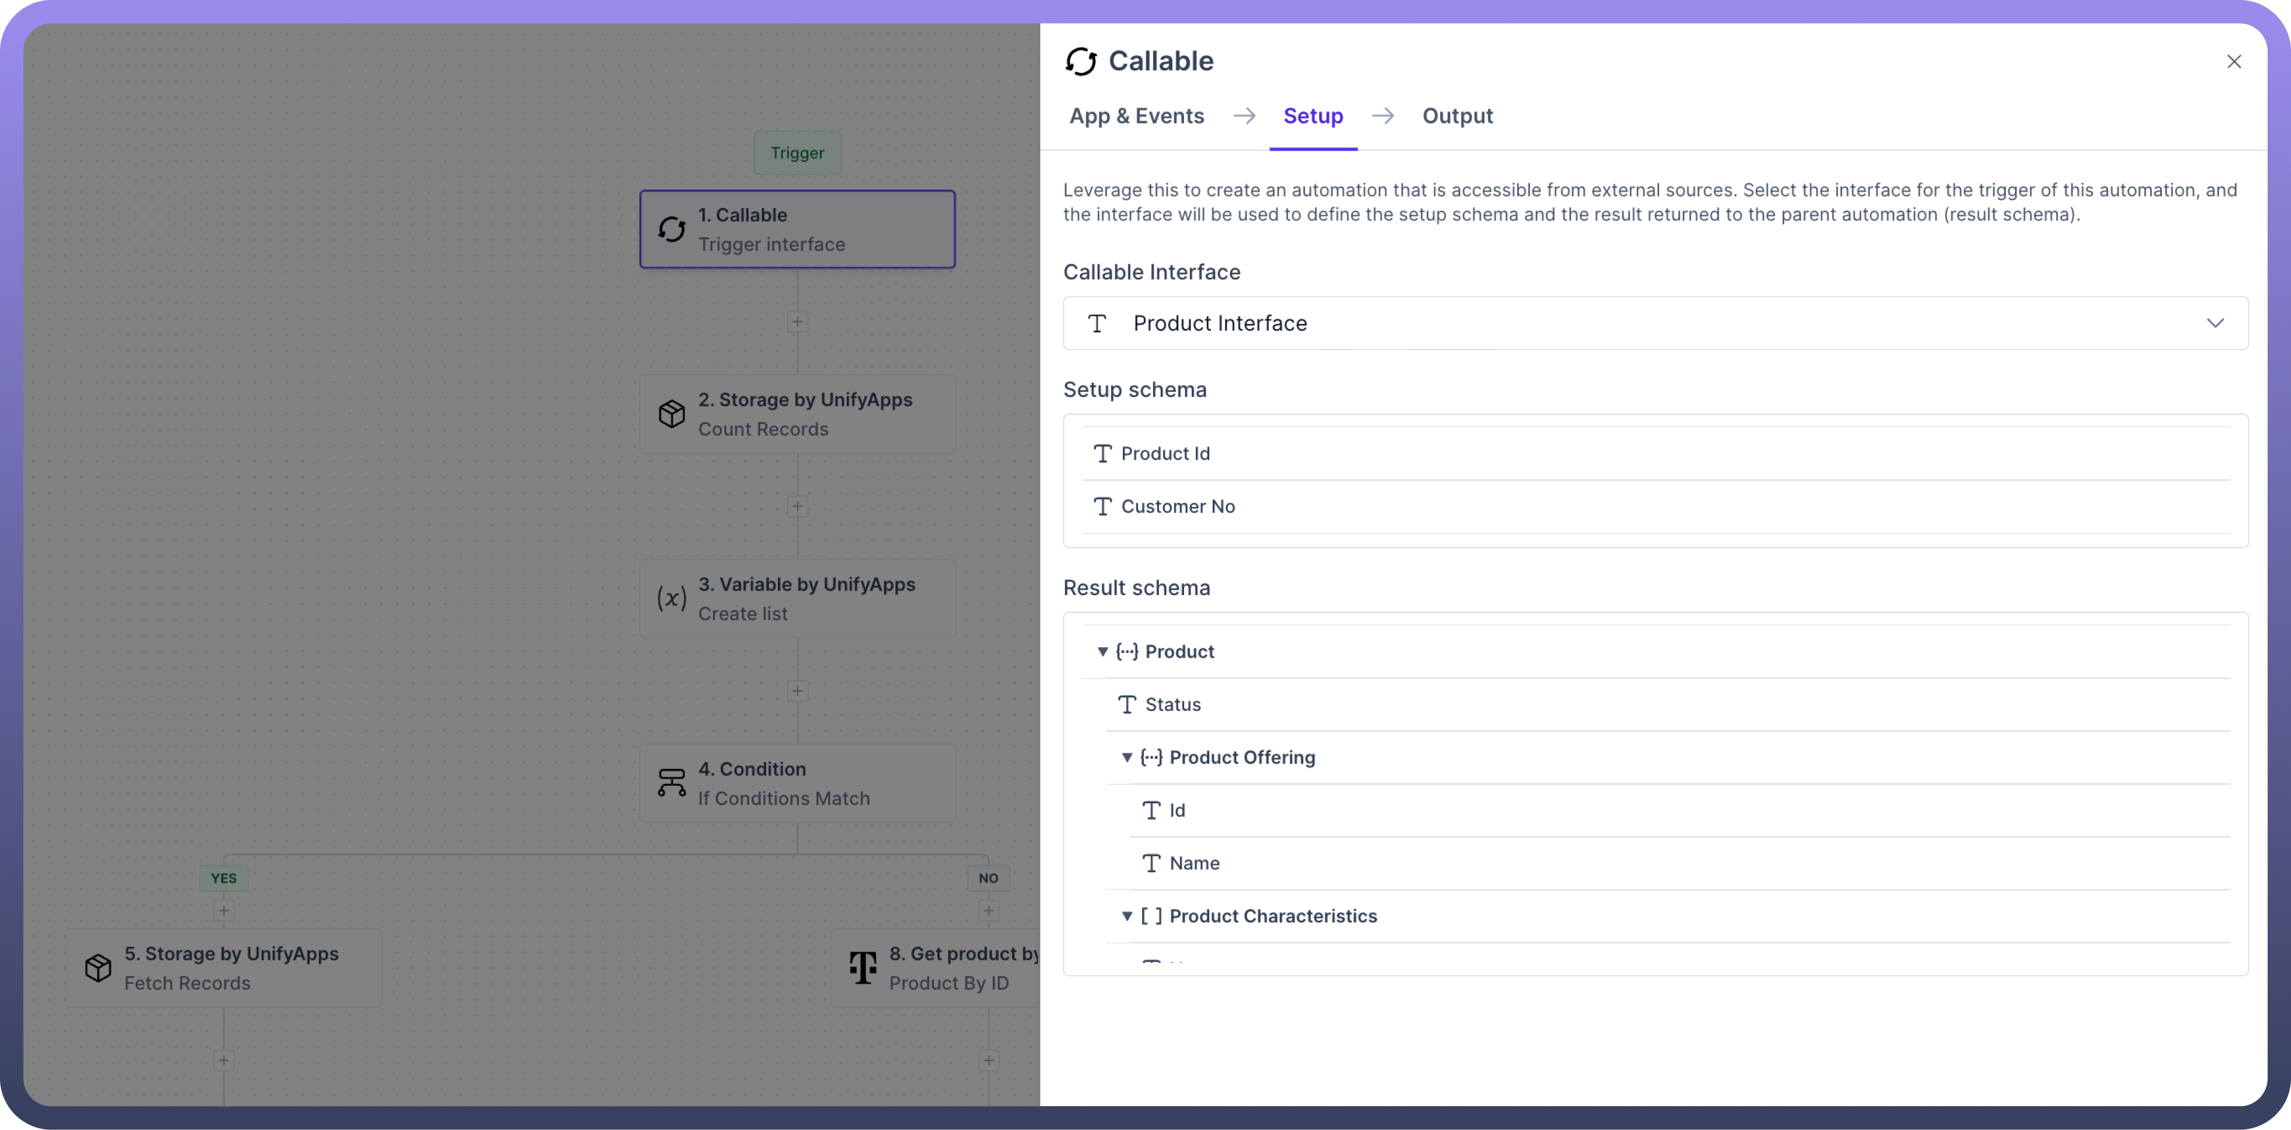Add step under the NO branch
This screenshot has height=1130, width=2291.
pos(988,910)
